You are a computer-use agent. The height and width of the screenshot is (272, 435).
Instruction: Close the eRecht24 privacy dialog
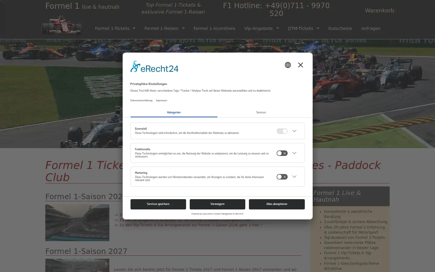[x=301, y=65]
